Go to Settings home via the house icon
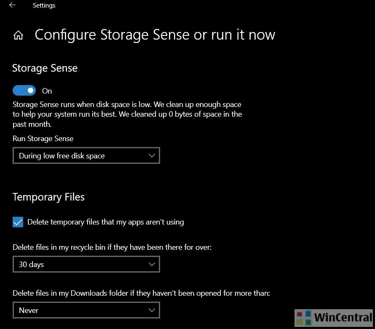The width and height of the screenshot is (375, 329). coord(18,35)
